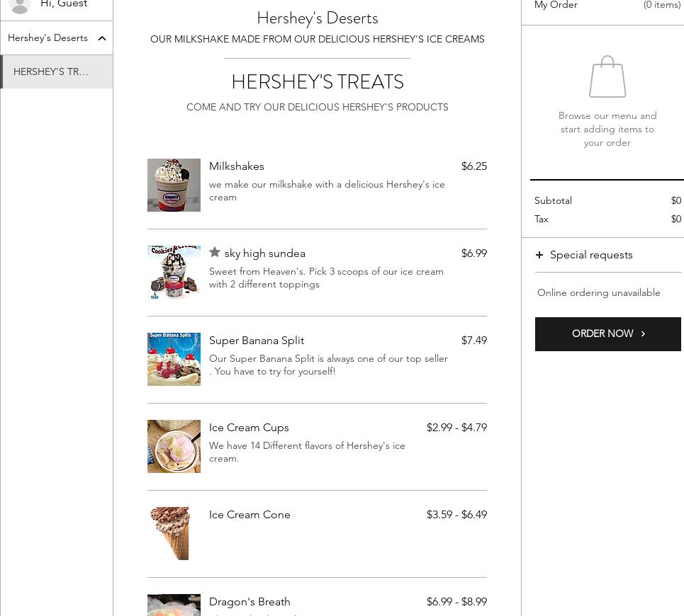Open the Milkshakes product thumbnail
The image size is (684, 616).
pos(174,185)
